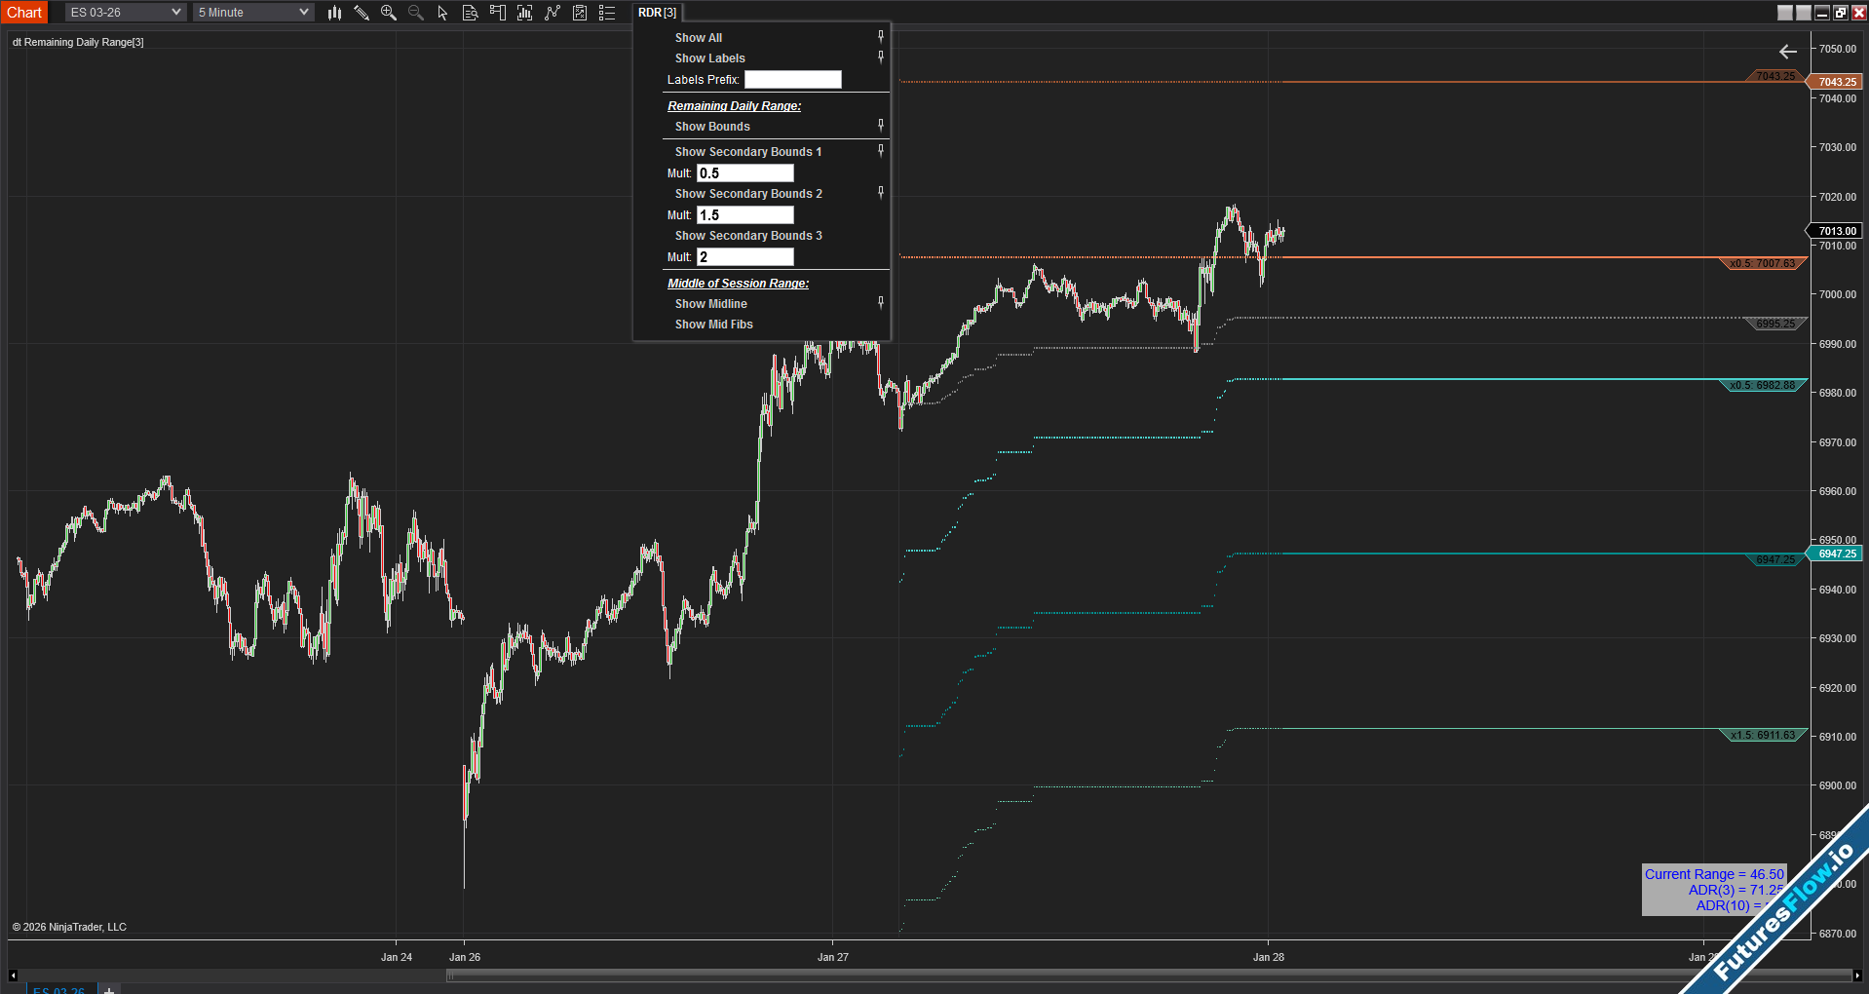Select the cursor pointer tool
The image size is (1869, 994).
point(442,13)
